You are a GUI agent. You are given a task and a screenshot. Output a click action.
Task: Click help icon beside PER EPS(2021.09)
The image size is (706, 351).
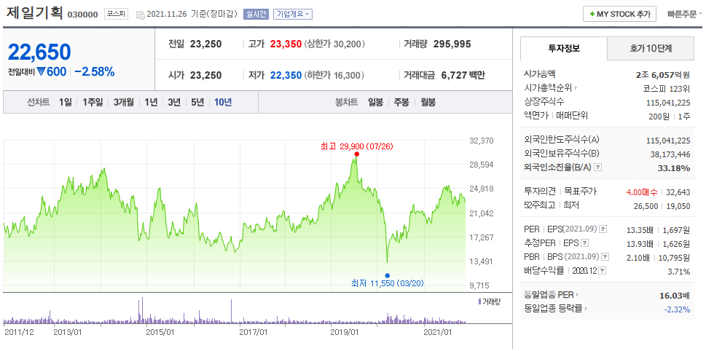[603, 229]
